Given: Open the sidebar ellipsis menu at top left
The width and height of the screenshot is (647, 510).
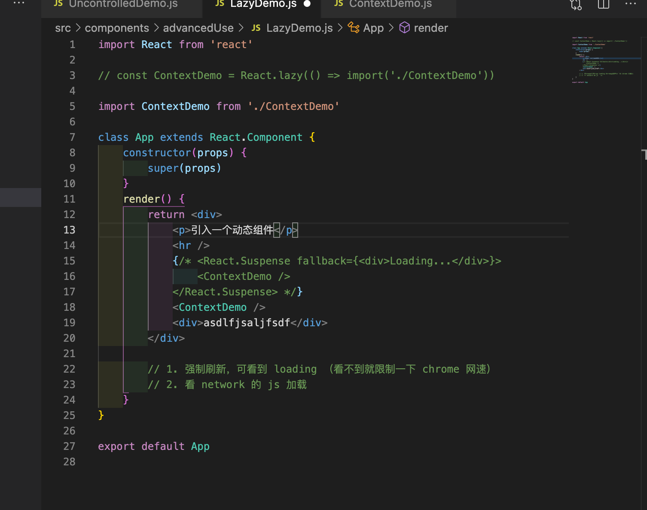Looking at the screenshot, I should point(19,3).
